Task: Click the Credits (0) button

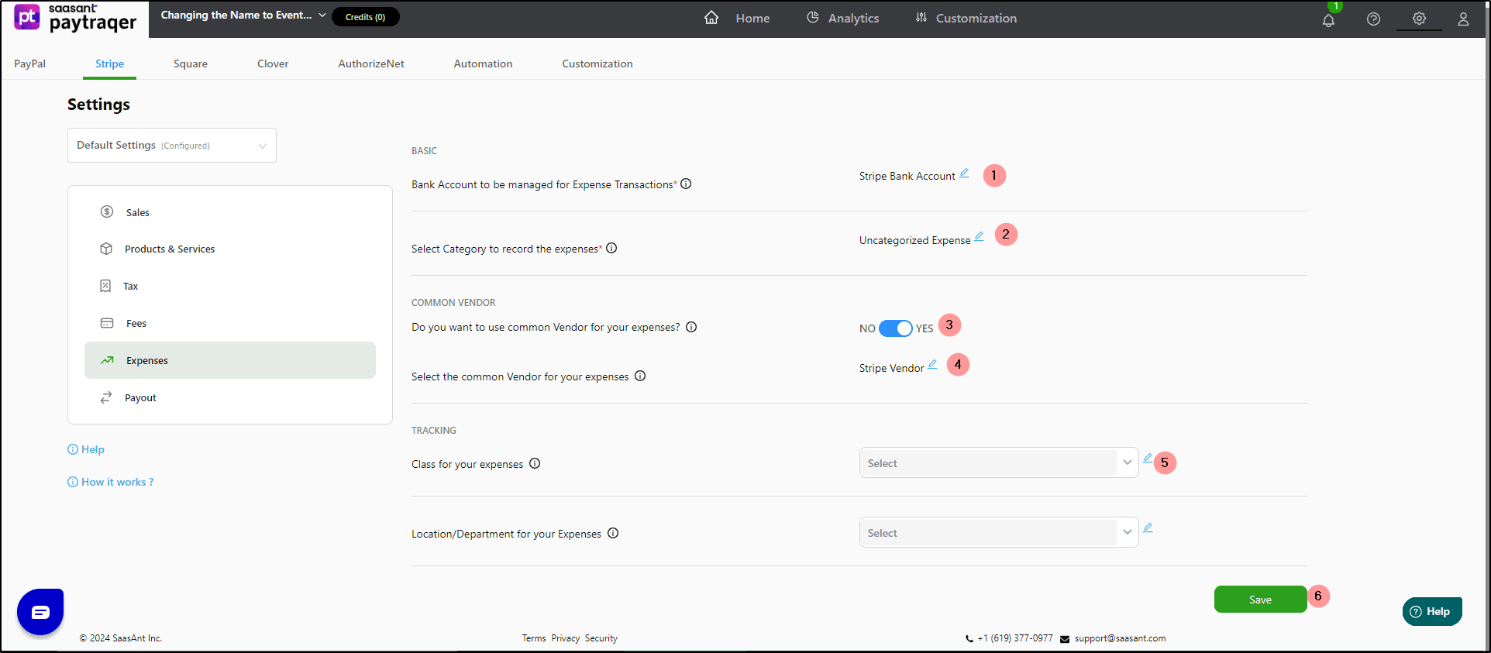Action: click(x=366, y=17)
